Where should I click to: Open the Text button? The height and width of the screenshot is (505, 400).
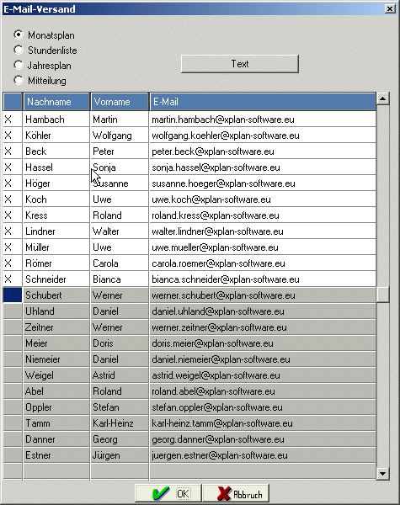coord(240,64)
